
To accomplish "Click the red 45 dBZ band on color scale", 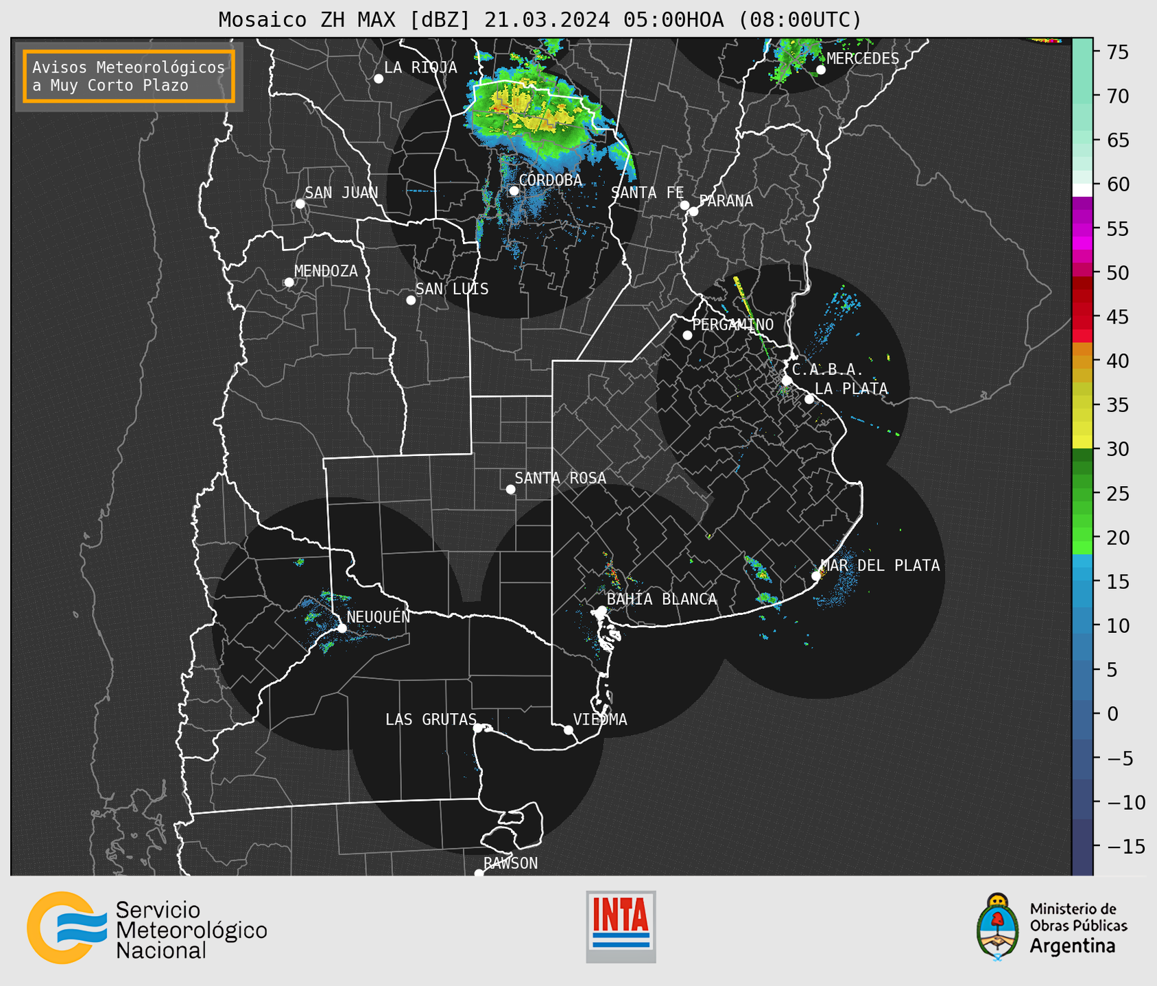I will click(x=1082, y=317).
